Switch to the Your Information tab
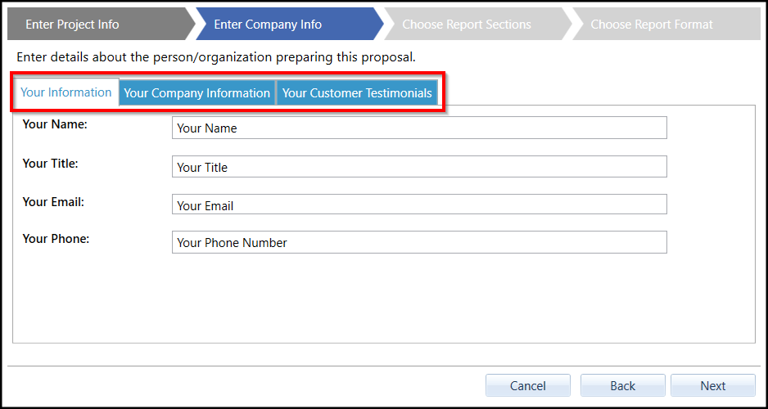This screenshot has height=409, width=768. point(66,92)
